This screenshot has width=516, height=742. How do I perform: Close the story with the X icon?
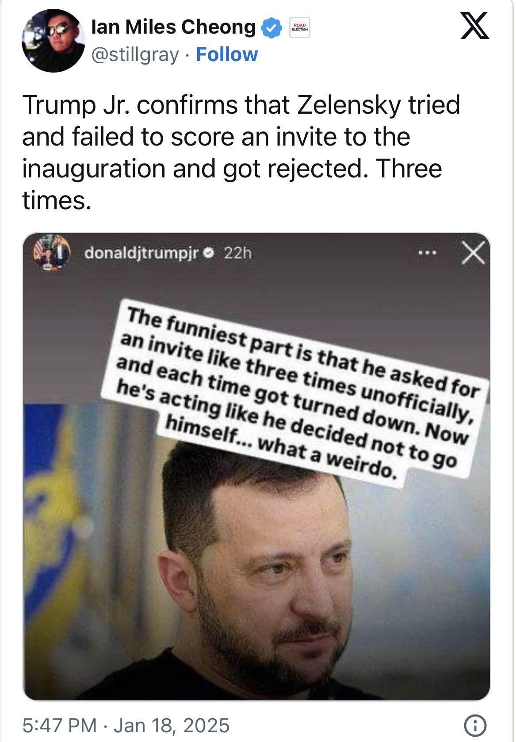[x=473, y=254]
